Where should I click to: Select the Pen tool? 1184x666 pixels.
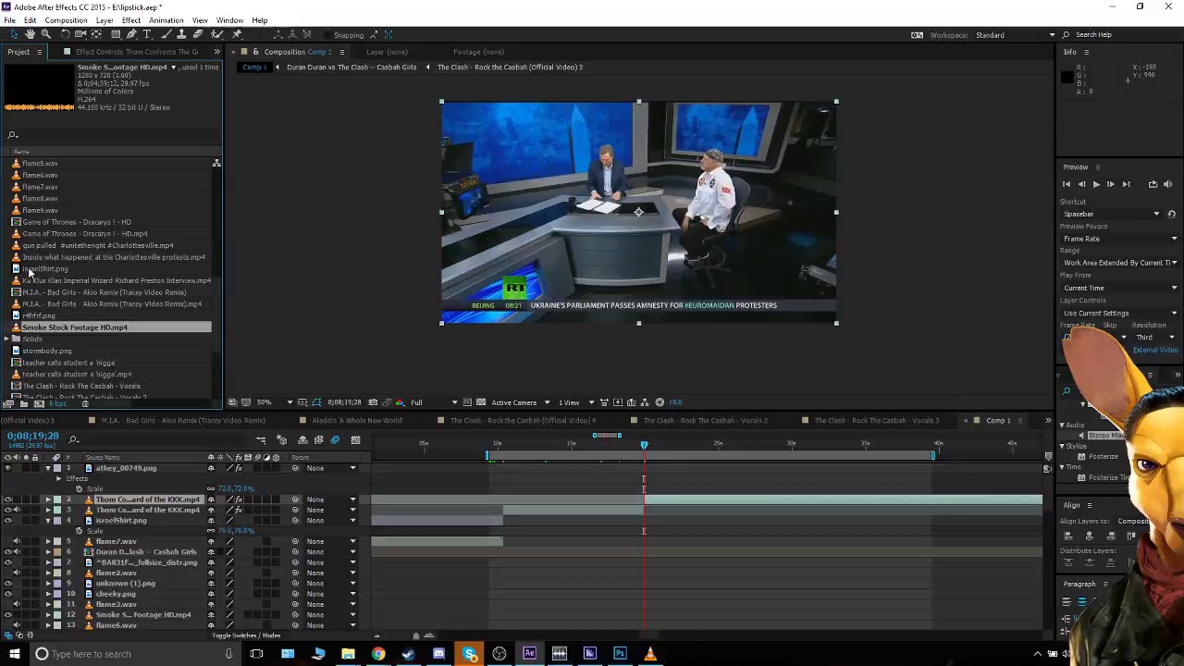point(131,34)
